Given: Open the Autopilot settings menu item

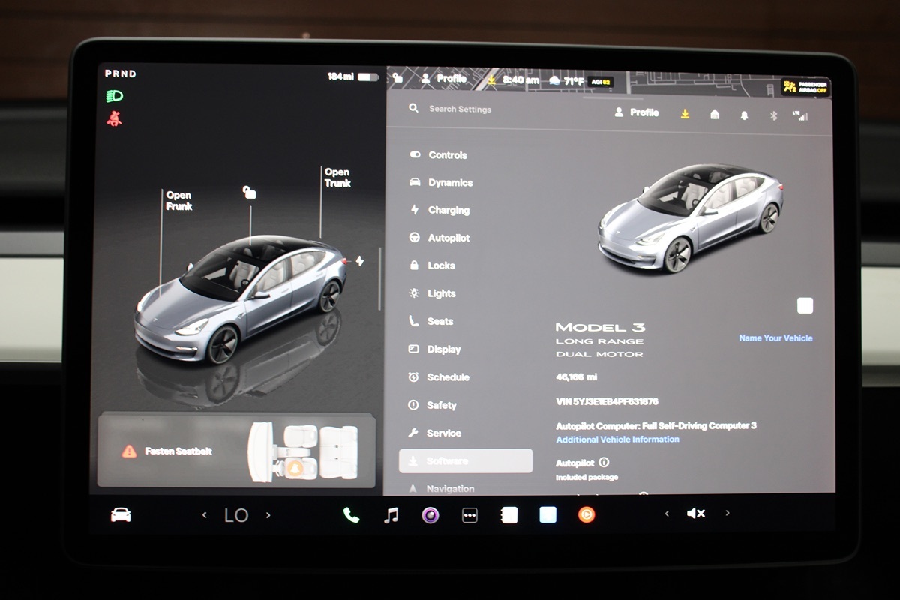Looking at the screenshot, I should click(x=448, y=238).
